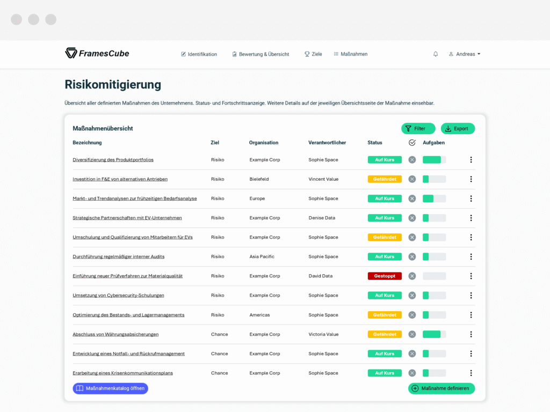Toggle completion X icon for interner Audits row

tap(412, 257)
